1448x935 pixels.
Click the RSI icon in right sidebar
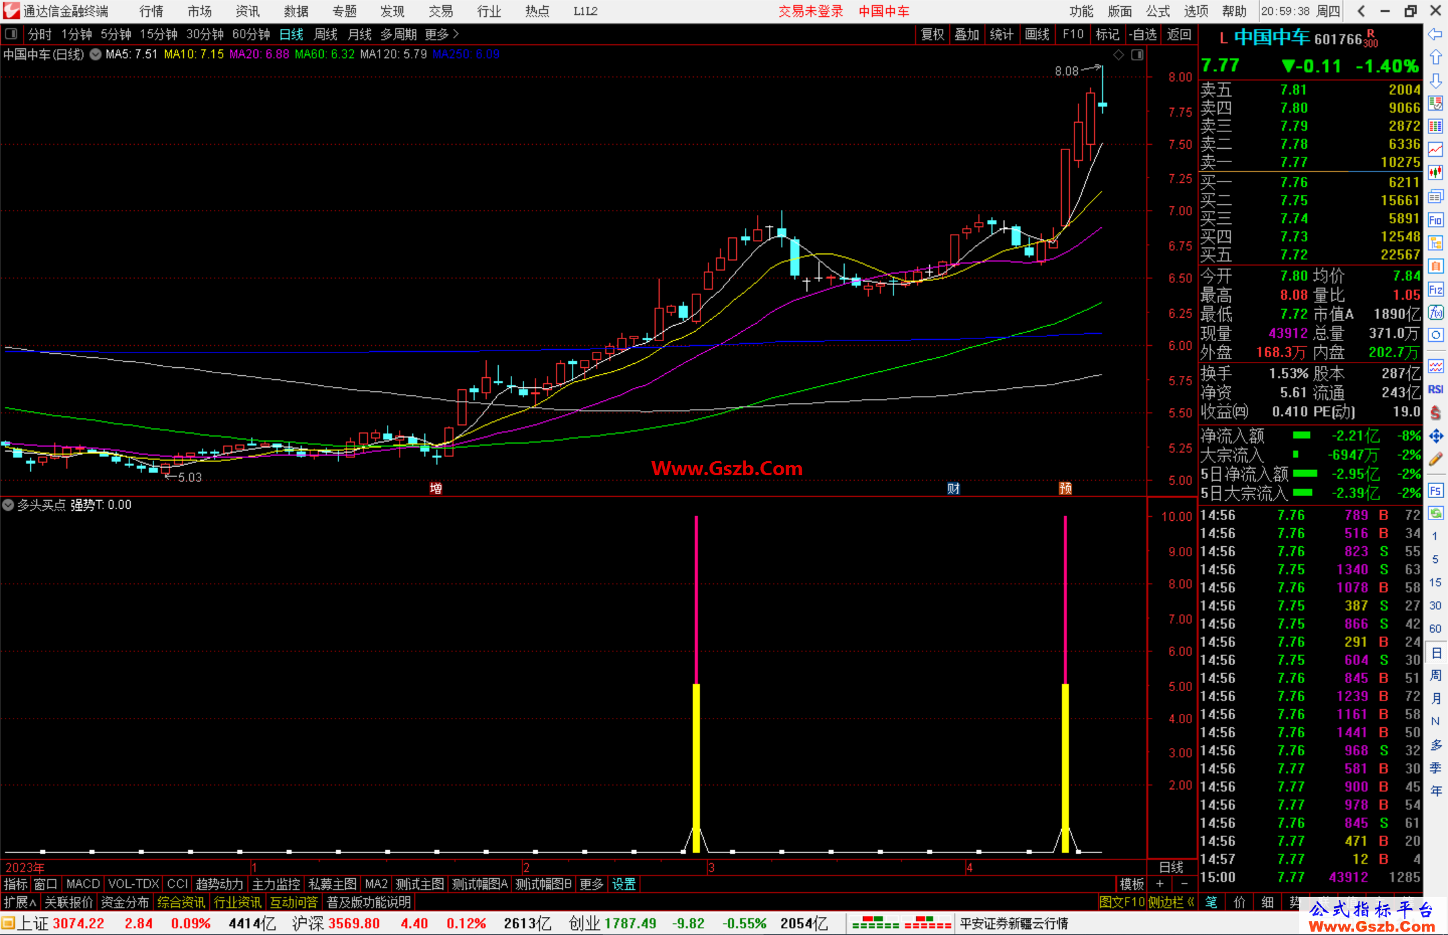click(x=1435, y=389)
